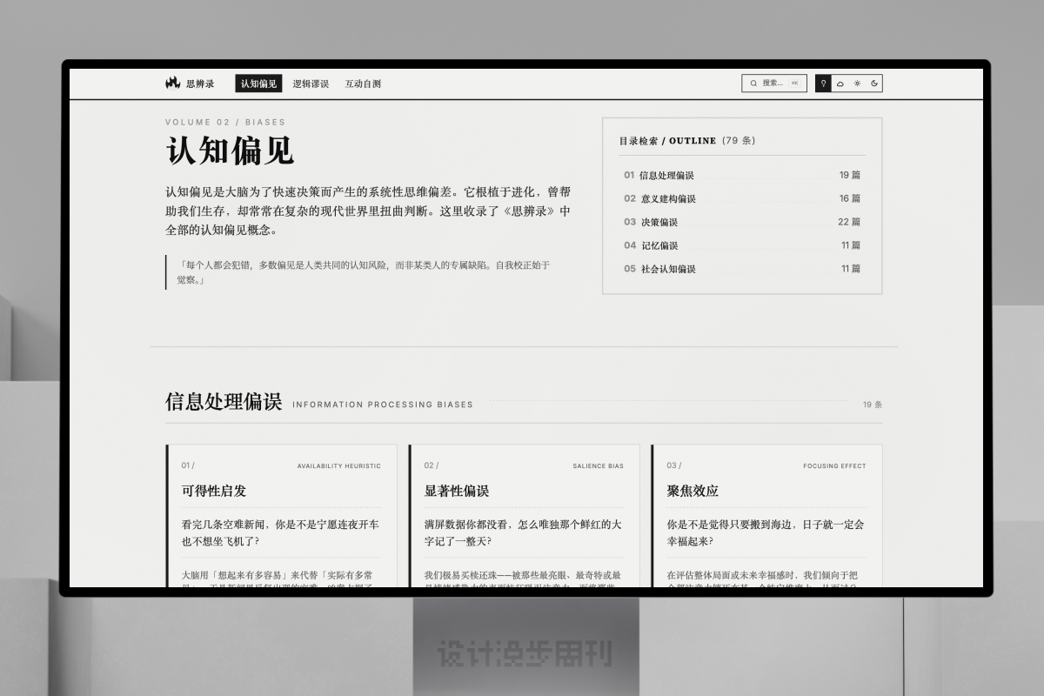1044x696 pixels.
Task: Click the ⌘K shortcut badge
Action: (794, 84)
